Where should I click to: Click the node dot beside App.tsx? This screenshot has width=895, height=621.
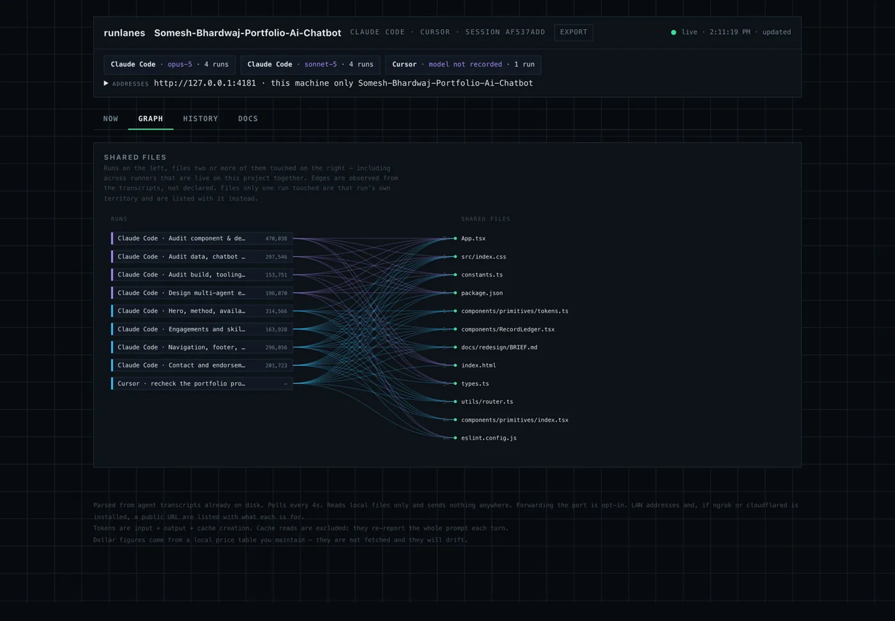pos(455,238)
